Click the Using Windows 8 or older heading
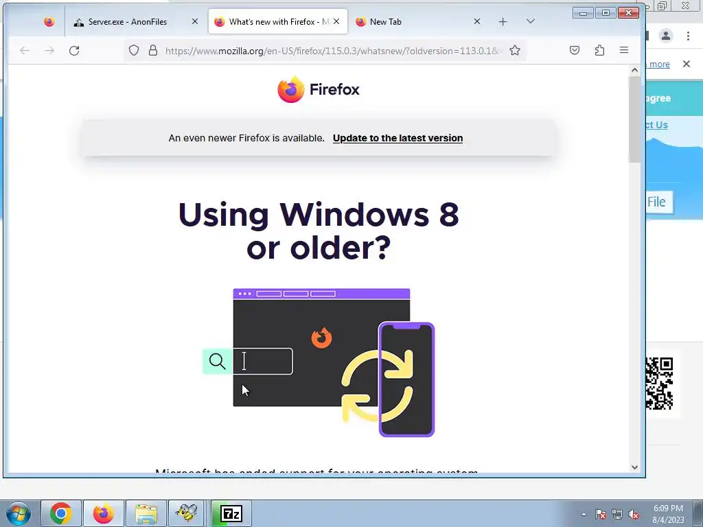The image size is (703, 527). tap(319, 231)
